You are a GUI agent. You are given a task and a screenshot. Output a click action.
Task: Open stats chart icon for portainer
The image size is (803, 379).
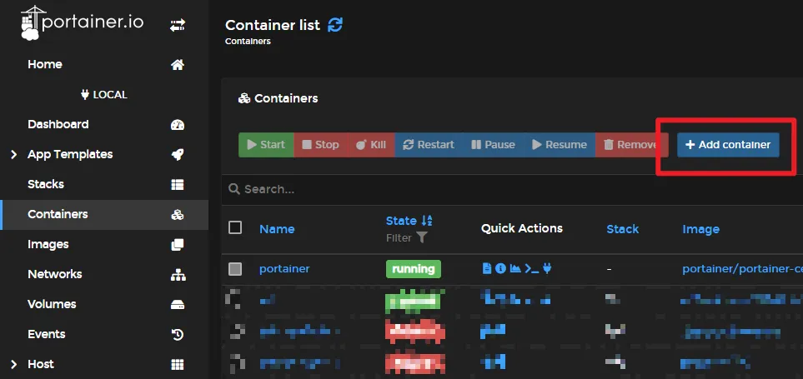click(514, 269)
